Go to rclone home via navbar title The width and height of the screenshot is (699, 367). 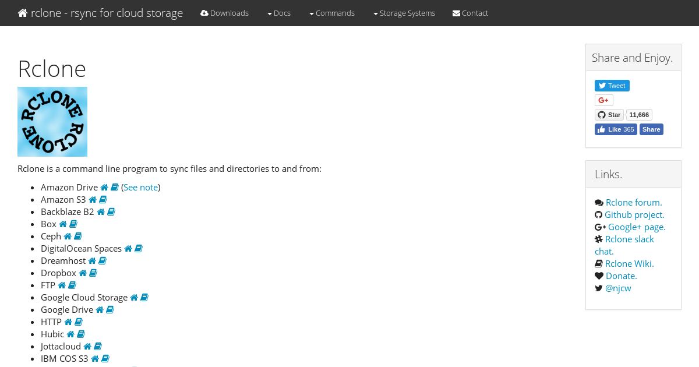coord(100,13)
